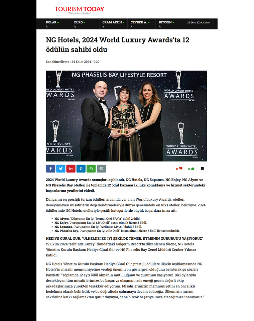Click paragraph starting '19 Ekim 2024 tarihinde'
Screen dimensions: 254x321
click(x=121, y=249)
